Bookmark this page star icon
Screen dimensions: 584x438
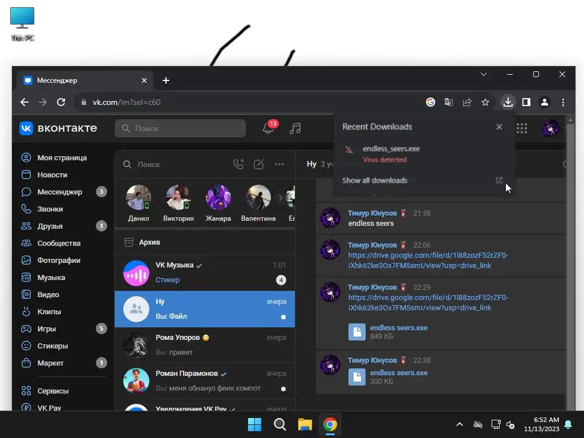coord(485,102)
